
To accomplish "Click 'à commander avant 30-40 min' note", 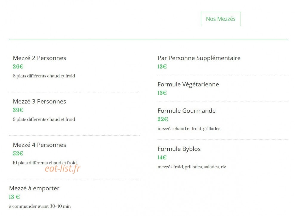I will tap(40, 206).
